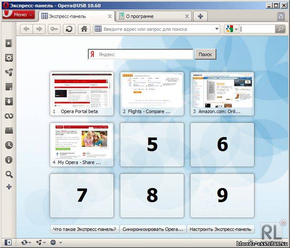Click the Поиск button

[x=205, y=54]
